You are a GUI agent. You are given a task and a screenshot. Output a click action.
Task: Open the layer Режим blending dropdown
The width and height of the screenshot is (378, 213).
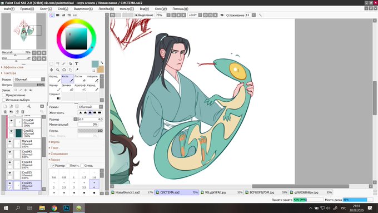[x=29, y=80]
